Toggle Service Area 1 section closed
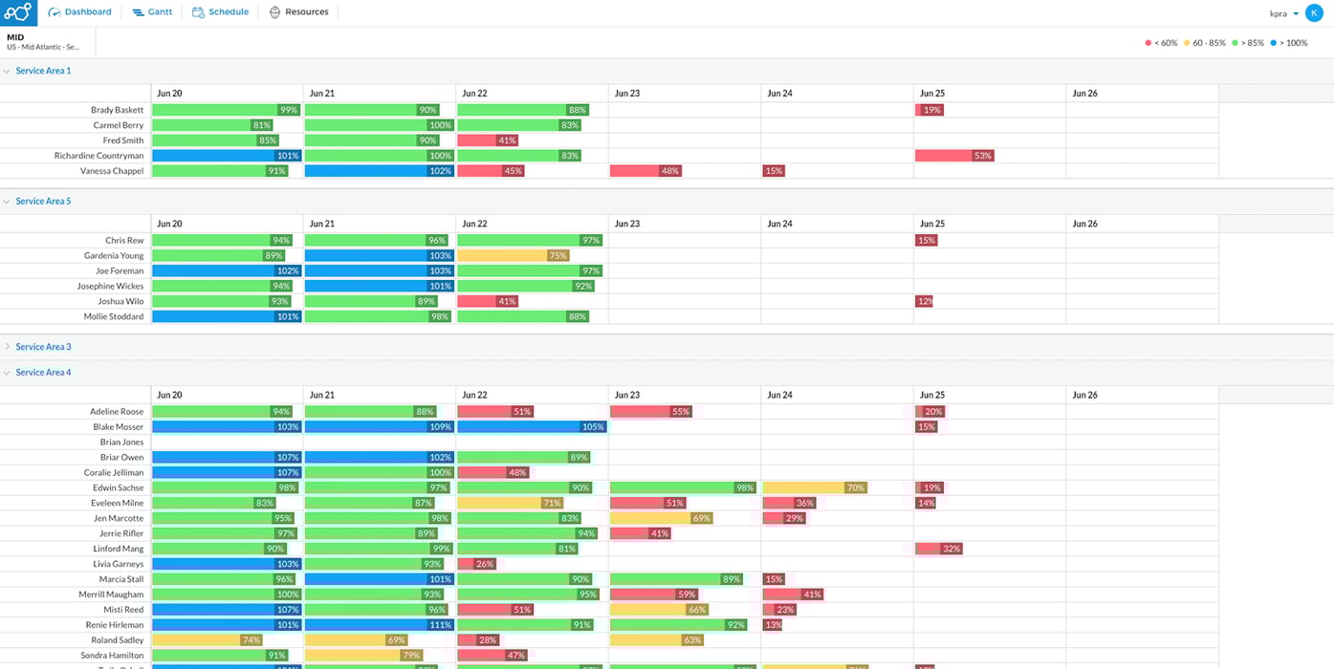 tap(8, 70)
